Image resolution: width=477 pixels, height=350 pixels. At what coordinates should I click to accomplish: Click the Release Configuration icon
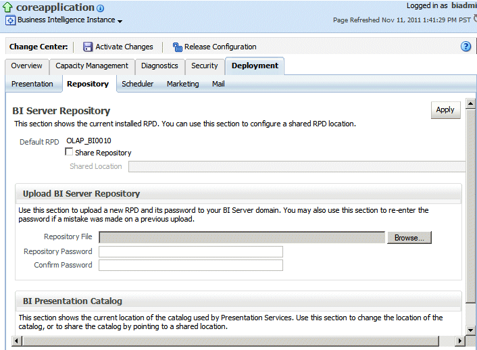pos(177,47)
